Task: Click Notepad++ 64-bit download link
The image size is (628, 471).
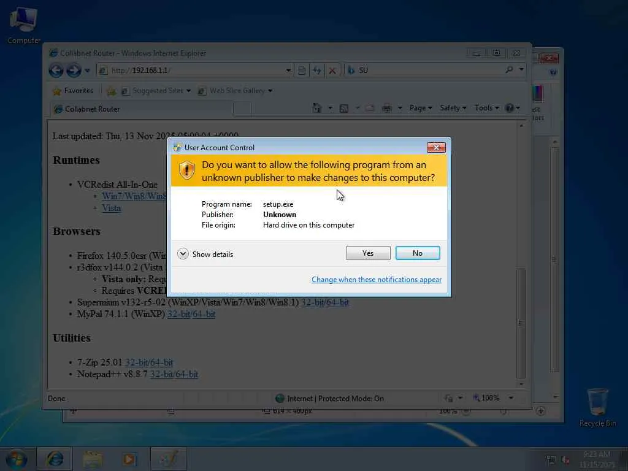Action: click(x=186, y=374)
